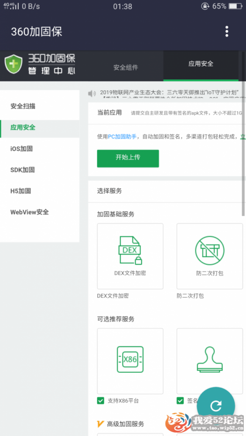The height and width of the screenshot is (436, 246).
Task: Choose the X86 chip icon
Action: 130,359
